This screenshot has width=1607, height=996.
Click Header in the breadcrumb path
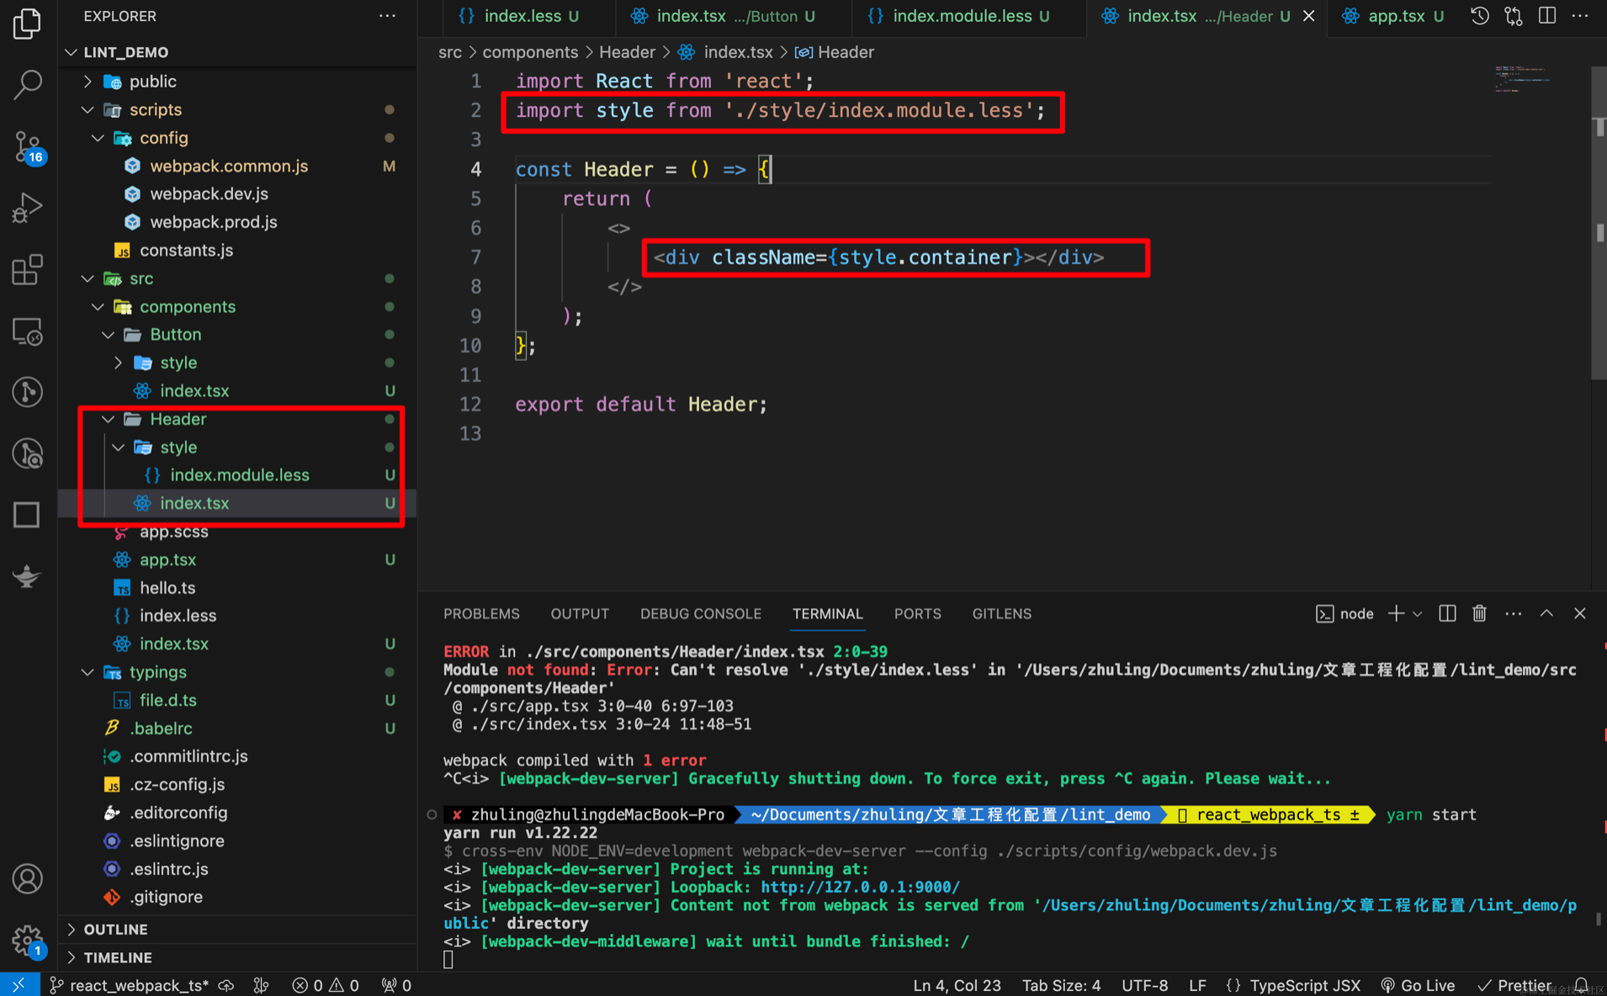point(627,52)
